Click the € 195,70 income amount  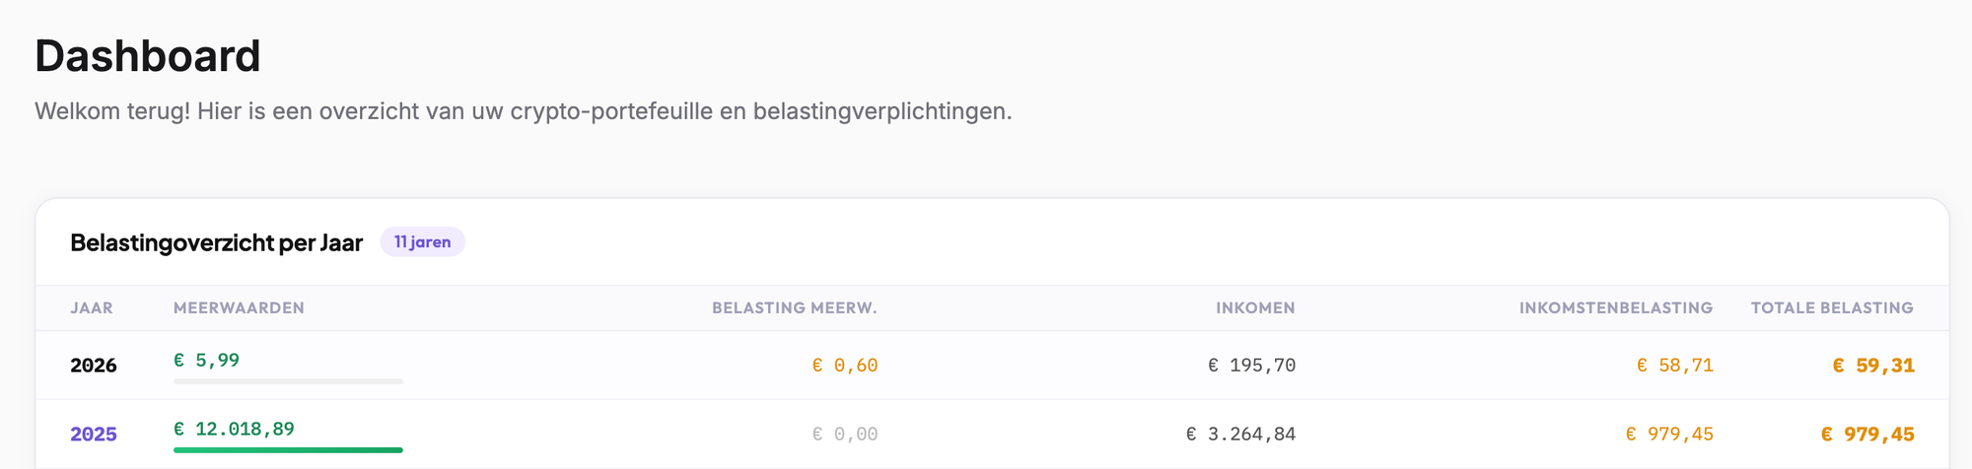[x=1251, y=366]
